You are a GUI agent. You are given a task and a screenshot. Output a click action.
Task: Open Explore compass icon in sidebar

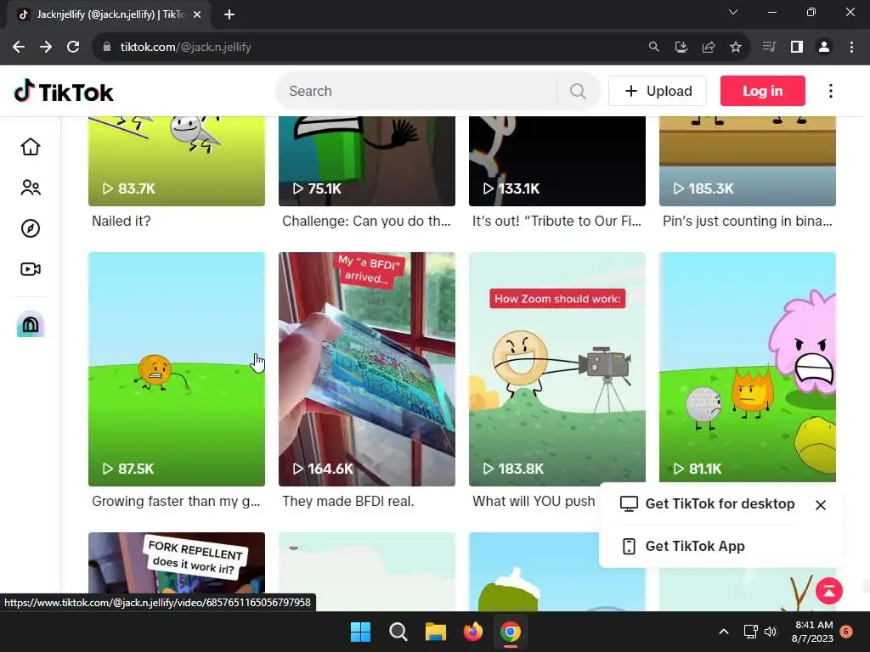pyautogui.click(x=31, y=228)
